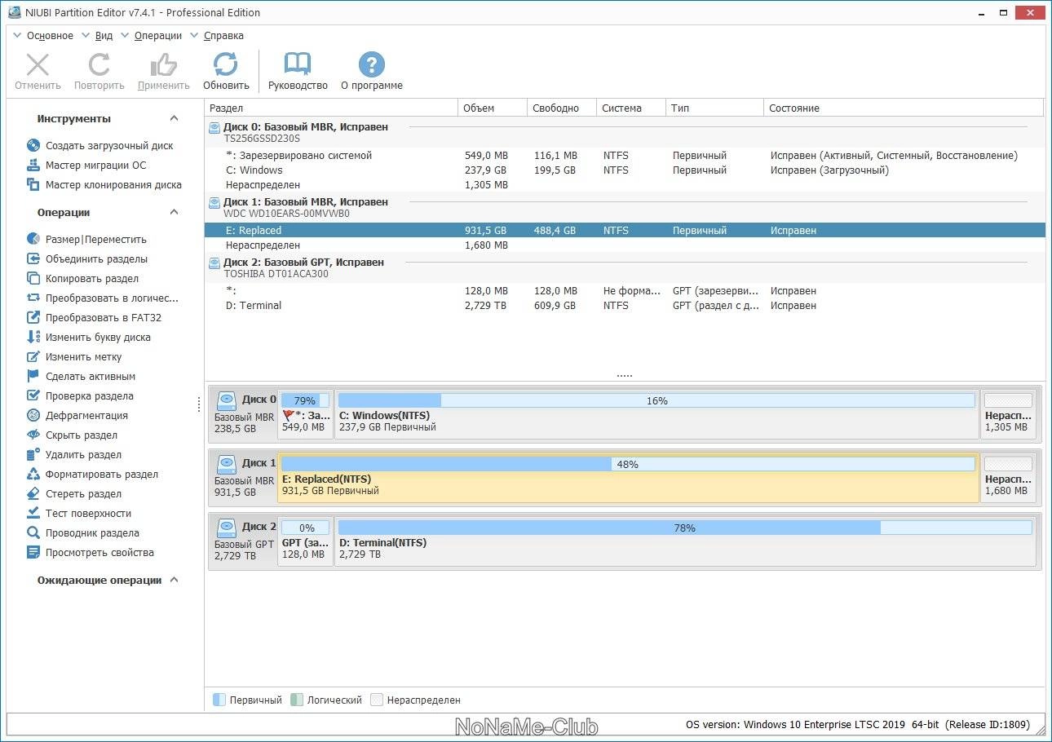This screenshot has height=742, width=1052.
Task: Run Дефрагментация operation
Action: point(77,416)
